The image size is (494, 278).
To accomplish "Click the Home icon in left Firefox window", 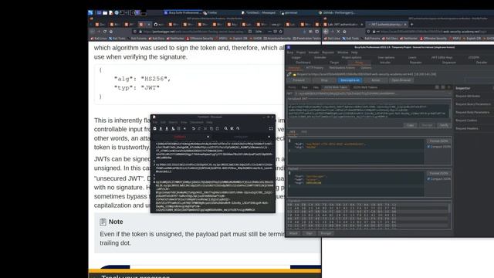I will tap(111, 32).
